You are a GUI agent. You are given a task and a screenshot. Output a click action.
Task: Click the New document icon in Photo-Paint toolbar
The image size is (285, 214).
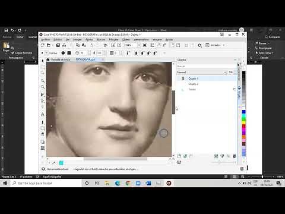43,45
